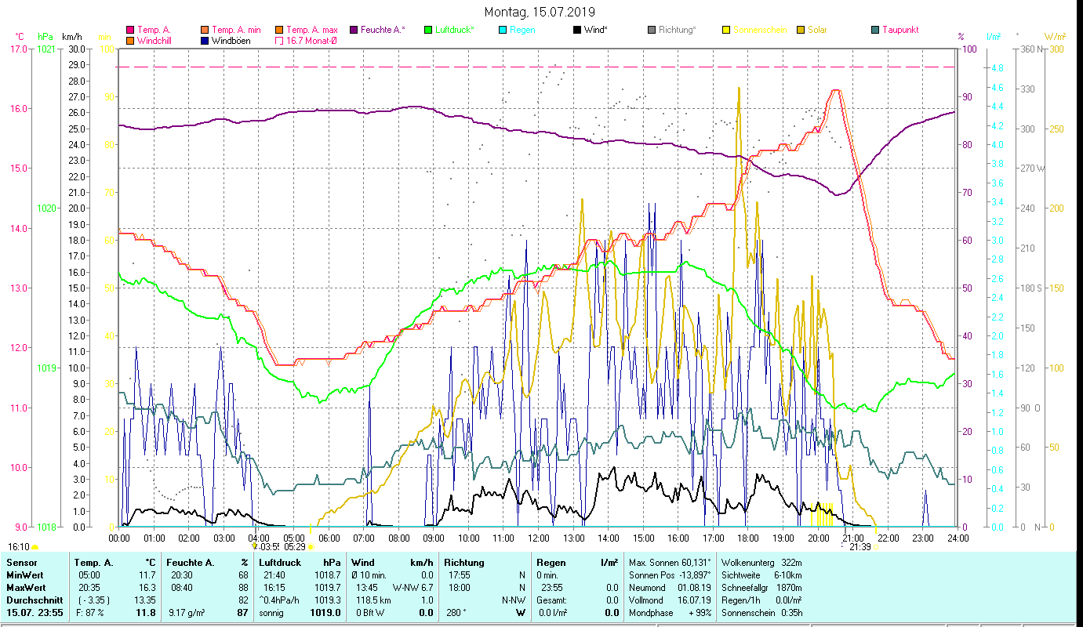
Task: Click the "Richtung" column header in the table
Action: pos(464,563)
